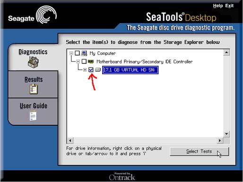The image size is (243, 182).
Task: Click the vertical scrollbar down arrow
Action: point(226,134)
